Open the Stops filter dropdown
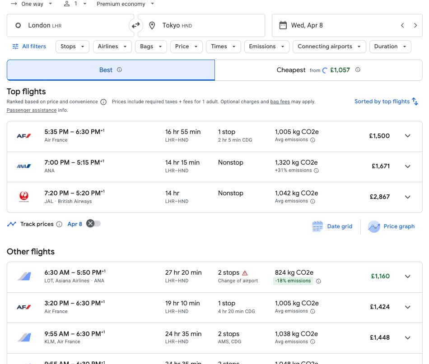Image resolution: width=429 pixels, height=364 pixels. pyautogui.click(x=72, y=46)
